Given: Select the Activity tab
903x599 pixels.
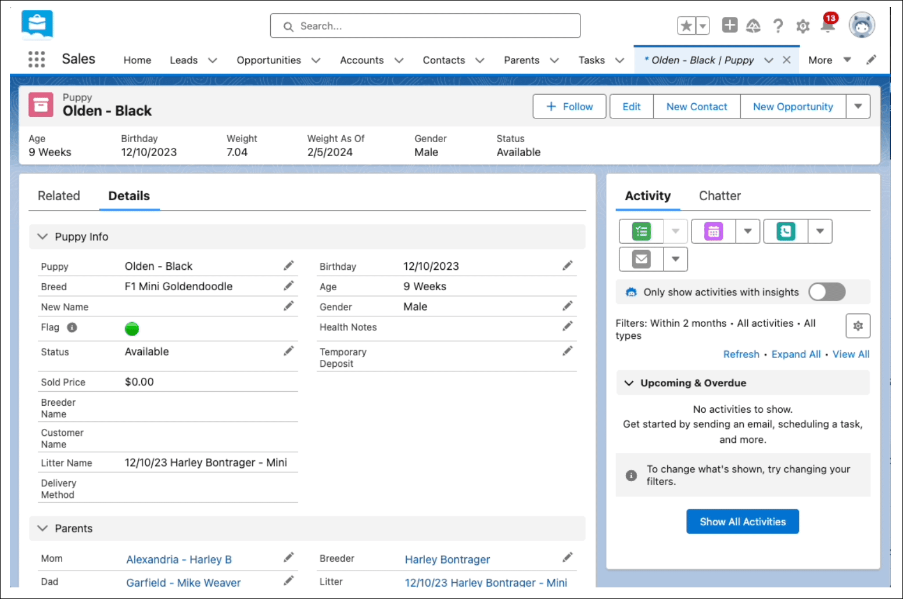Looking at the screenshot, I should [x=647, y=196].
